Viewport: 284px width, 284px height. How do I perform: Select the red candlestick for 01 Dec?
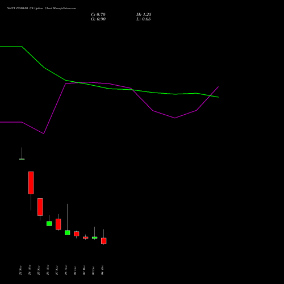coord(77,233)
